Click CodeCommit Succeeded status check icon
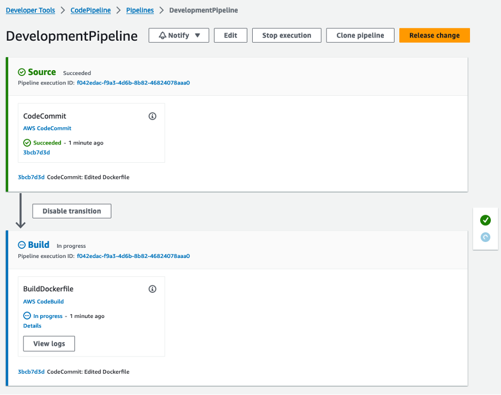Viewport: 501px width, 395px height. pyautogui.click(x=27, y=142)
